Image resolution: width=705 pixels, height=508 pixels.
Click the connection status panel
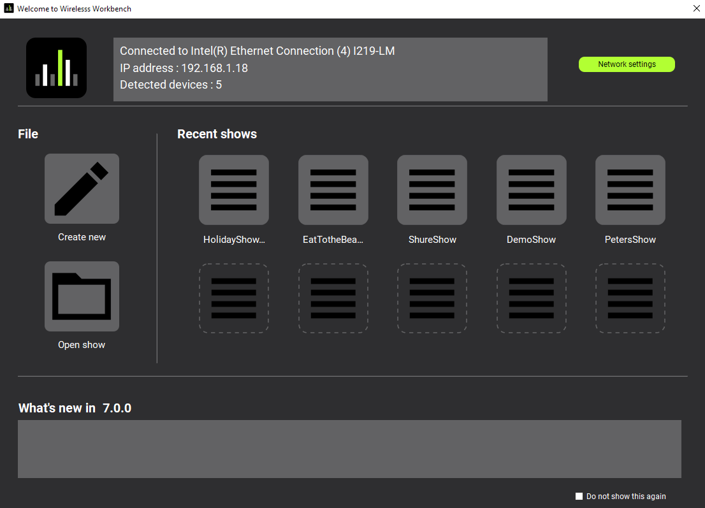[330, 68]
